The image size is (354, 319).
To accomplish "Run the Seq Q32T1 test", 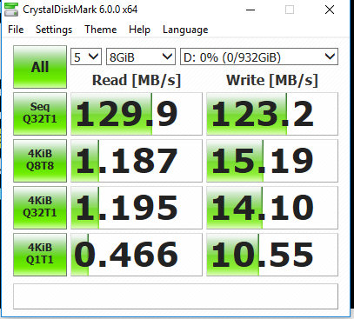I will (40, 114).
